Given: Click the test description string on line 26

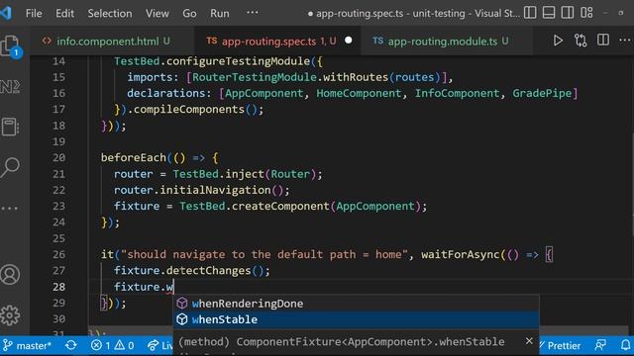Looking at the screenshot, I should point(264,255).
